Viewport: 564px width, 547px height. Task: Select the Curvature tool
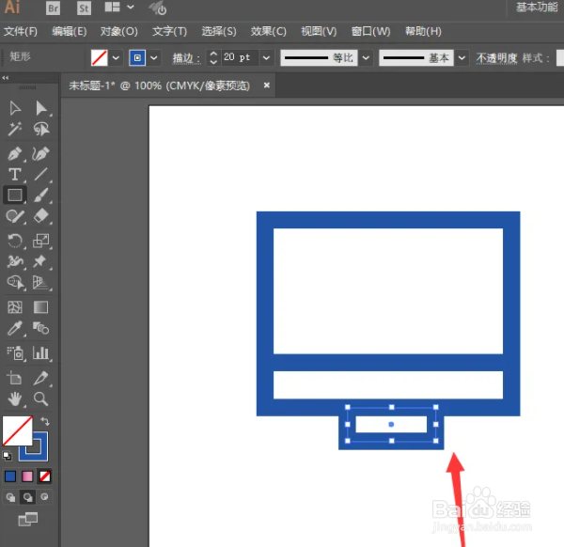click(40, 154)
